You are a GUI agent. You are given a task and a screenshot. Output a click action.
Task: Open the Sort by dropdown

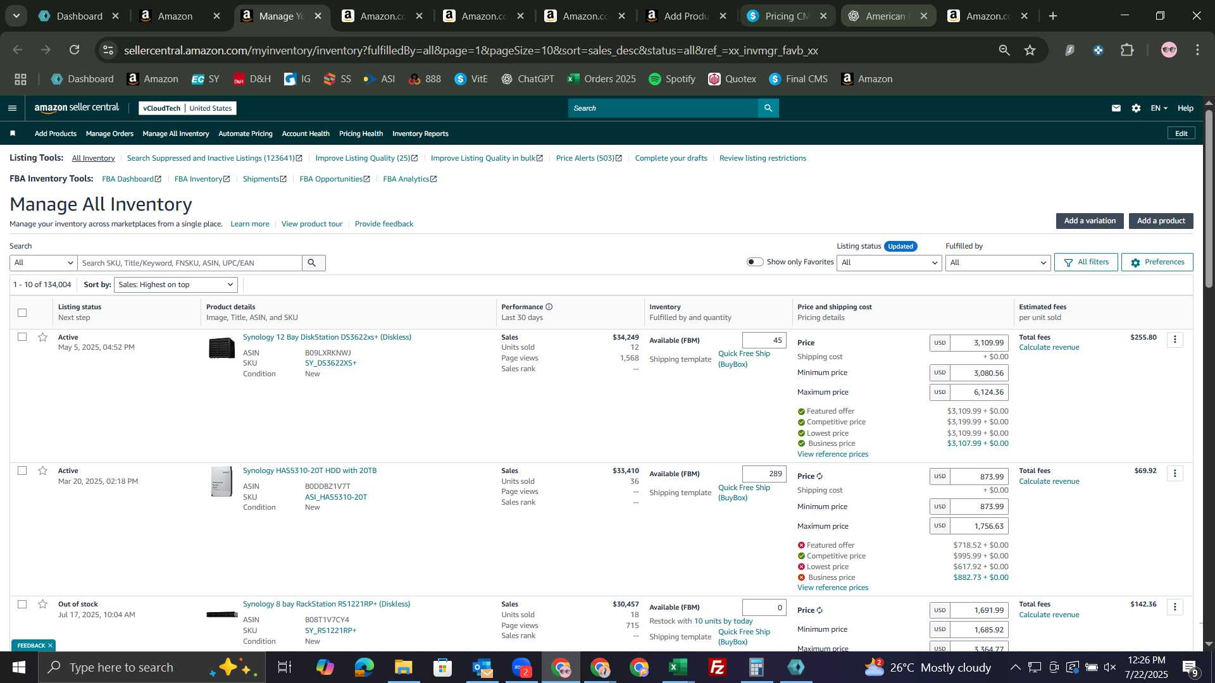(175, 285)
